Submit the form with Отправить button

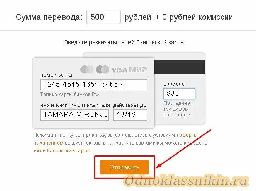[x=124, y=167]
